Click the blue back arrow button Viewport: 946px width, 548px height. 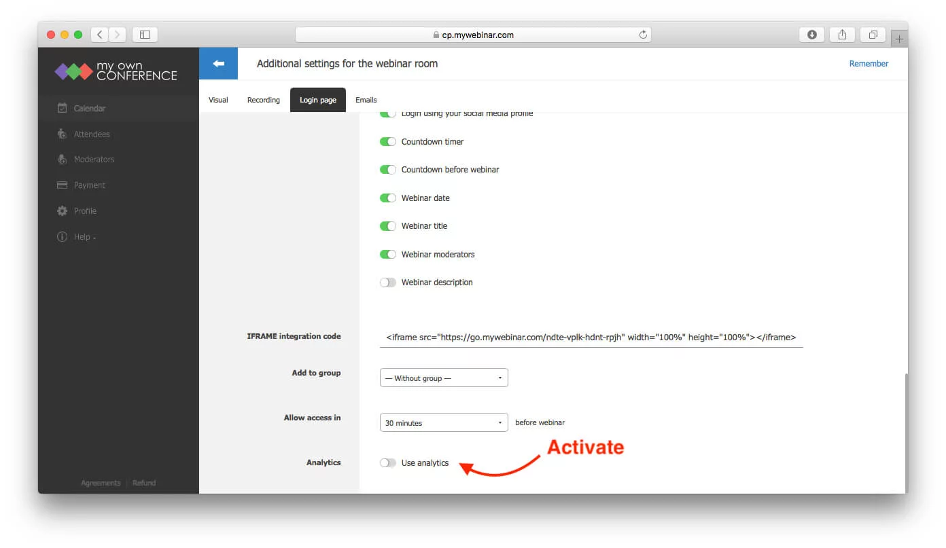(x=218, y=63)
